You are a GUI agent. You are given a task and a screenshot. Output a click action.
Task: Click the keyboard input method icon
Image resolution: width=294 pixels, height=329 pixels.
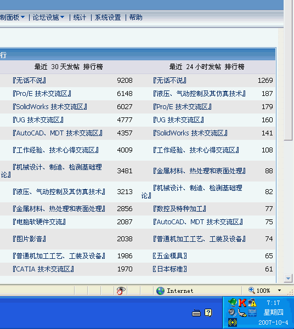point(196,313)
